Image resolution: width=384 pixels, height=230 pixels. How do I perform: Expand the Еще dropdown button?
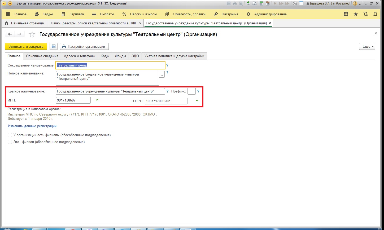coord(367,47)
